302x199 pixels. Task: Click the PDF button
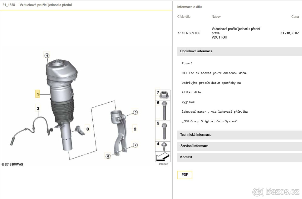(x=185, y=175)
